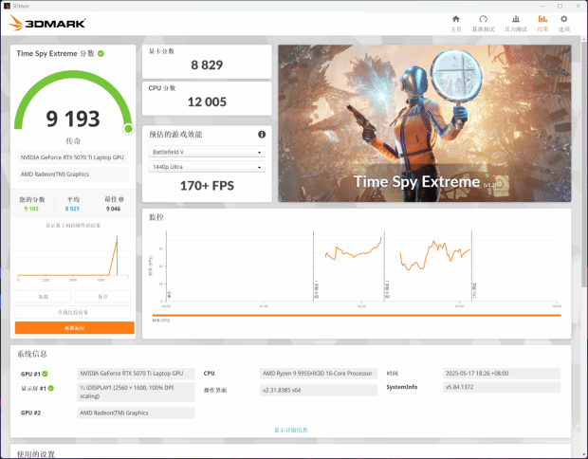588x459 pixels.
Task: Open the Benchmarks gauge icon
Action: tap(483, 19)
